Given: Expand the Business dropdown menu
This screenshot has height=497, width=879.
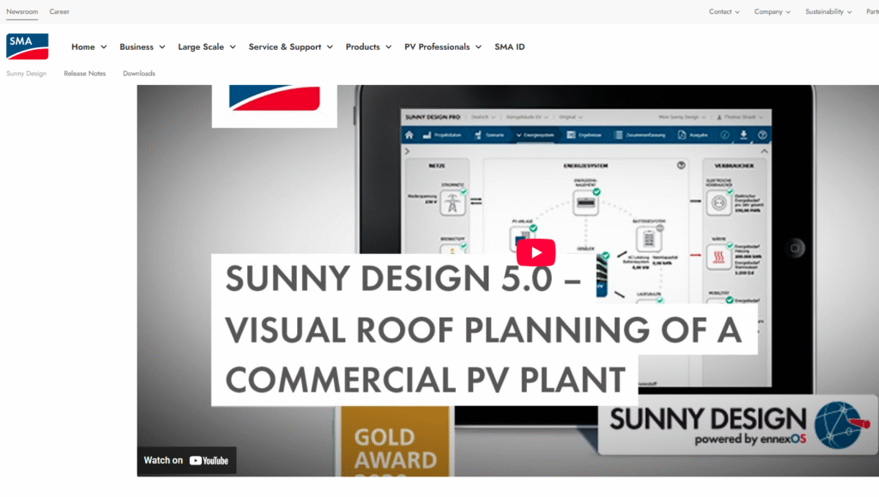Looking at the screenshot, I should [142, 47].
